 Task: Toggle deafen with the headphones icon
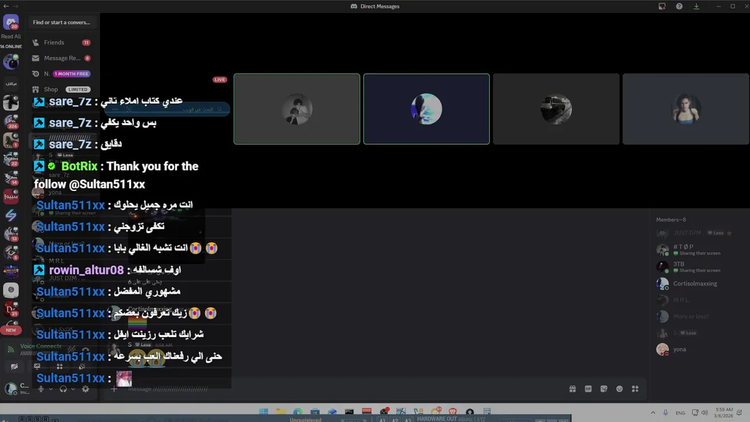(63, 389)
